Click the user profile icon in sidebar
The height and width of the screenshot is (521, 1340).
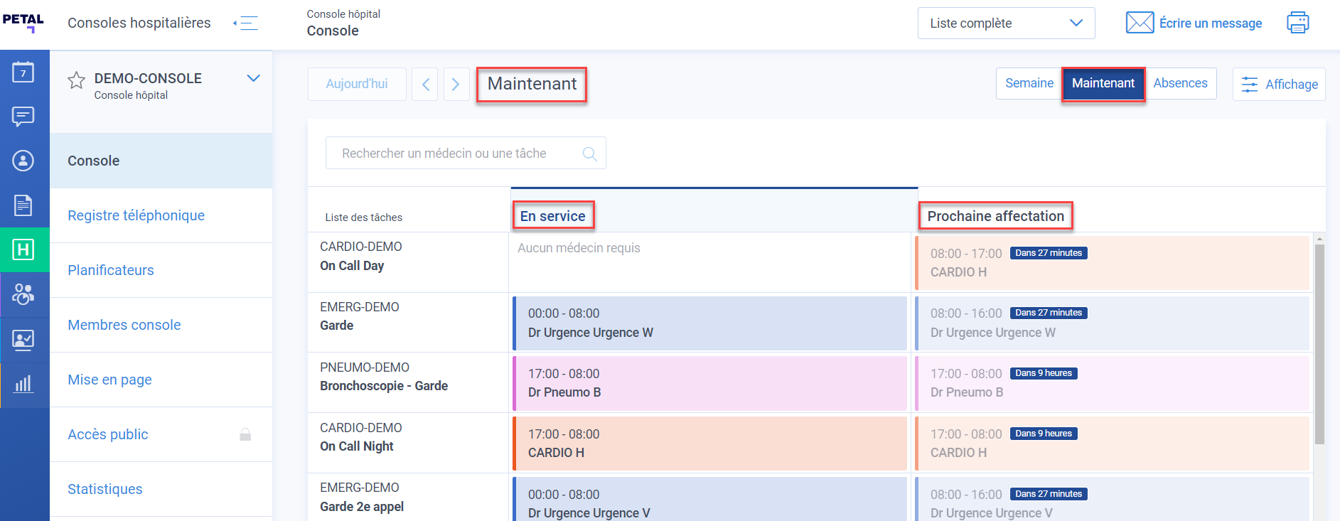pyautogui.click(x=23, y=161)
